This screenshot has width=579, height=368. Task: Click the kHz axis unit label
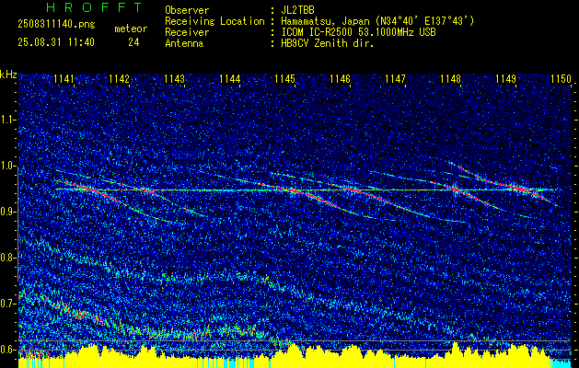pos(8,75)
